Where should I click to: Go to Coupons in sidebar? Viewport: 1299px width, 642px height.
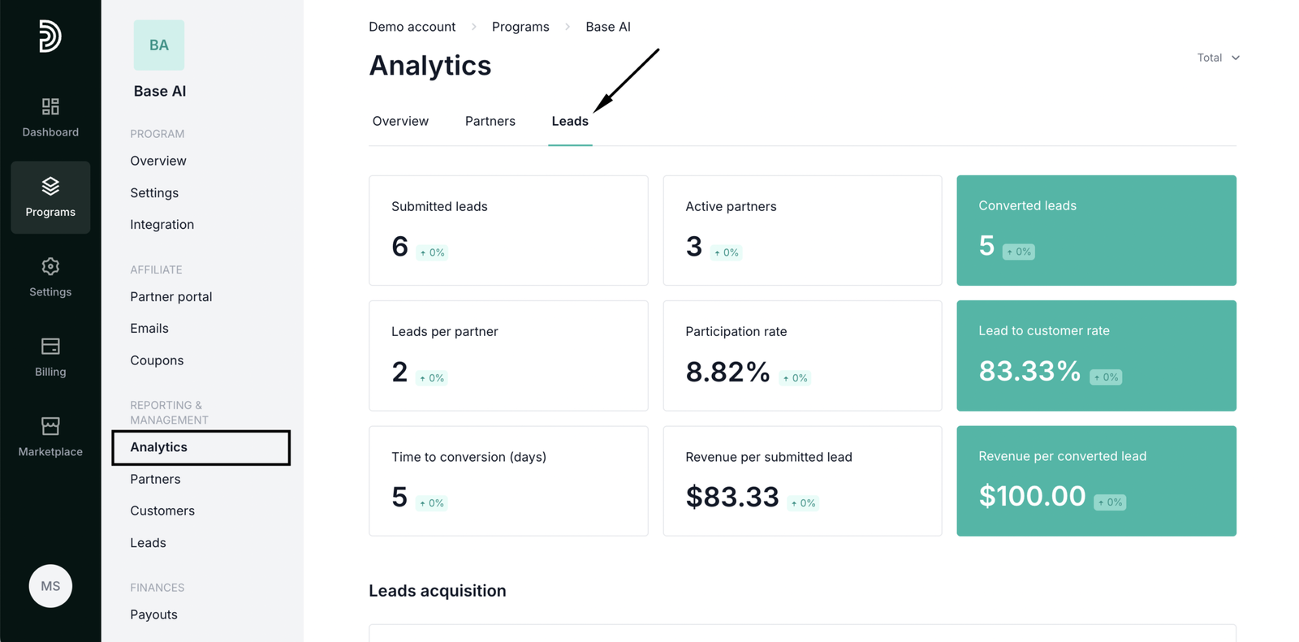[157, 360]
